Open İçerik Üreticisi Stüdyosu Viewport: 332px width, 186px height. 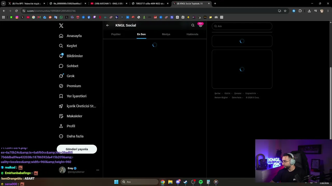point(77,106)
